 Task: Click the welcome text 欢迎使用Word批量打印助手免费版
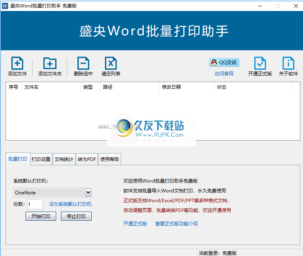[x=160, y=181]
